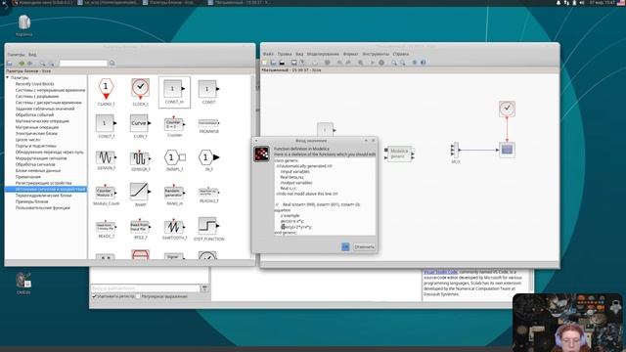Image resolution: width=626 pixels, height=352 pixels.
Task: Stop simulation from the Xcos toolbar
Action: click(381, 63)
